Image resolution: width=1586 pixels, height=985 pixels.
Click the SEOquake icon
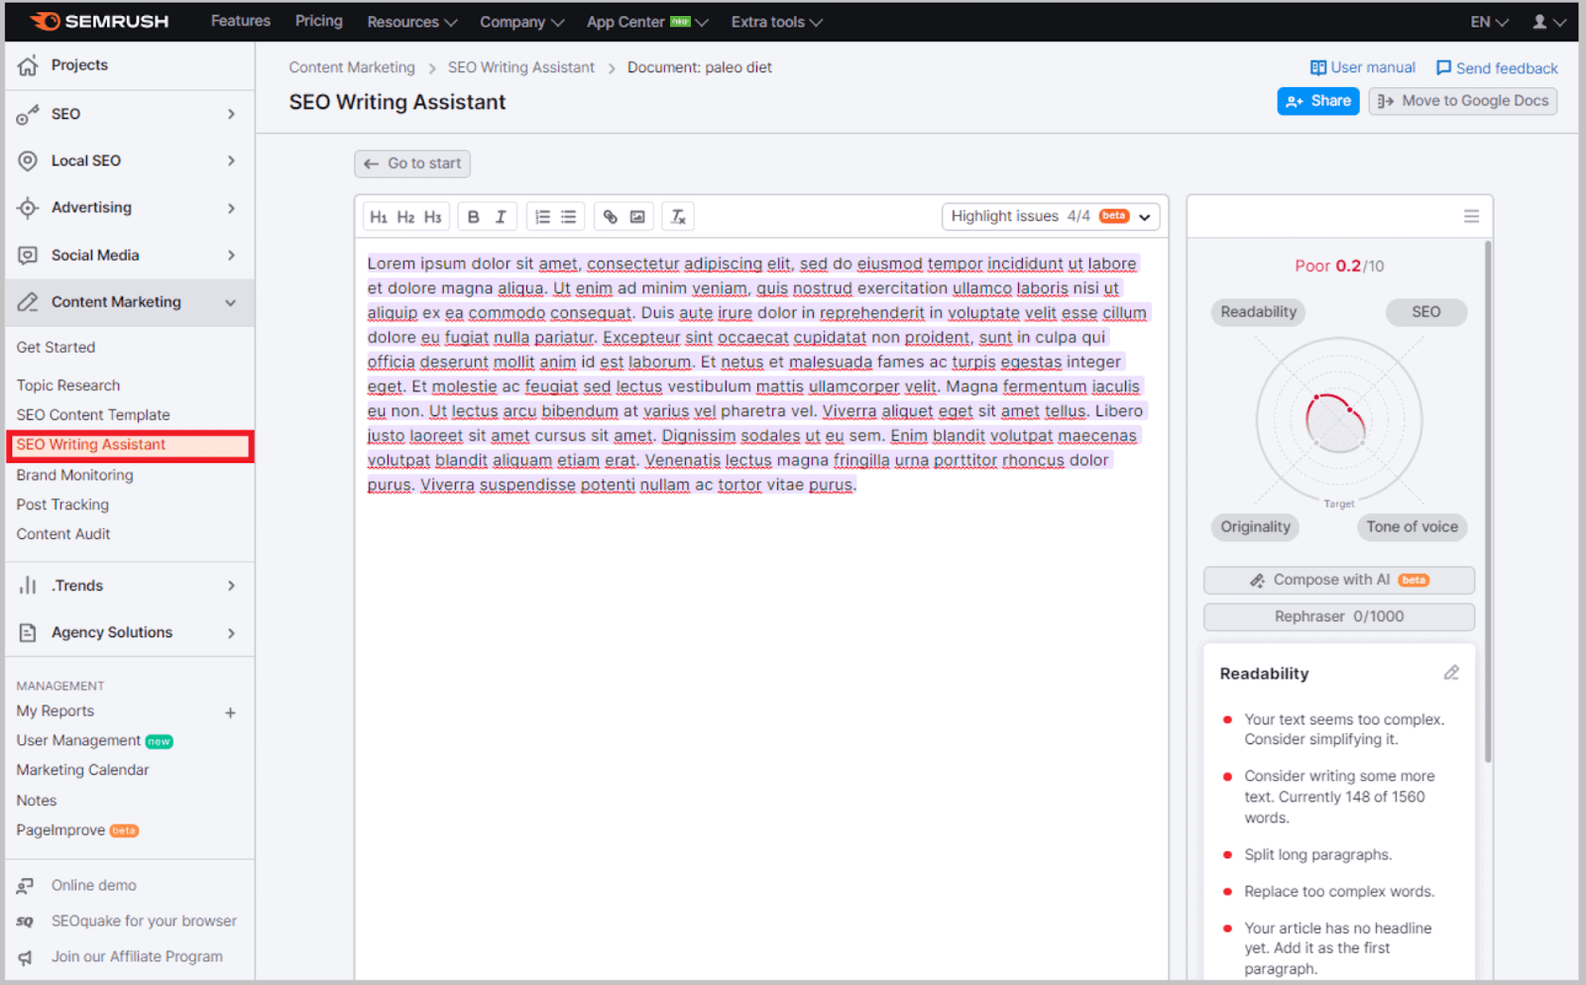[x=26, y=922]
